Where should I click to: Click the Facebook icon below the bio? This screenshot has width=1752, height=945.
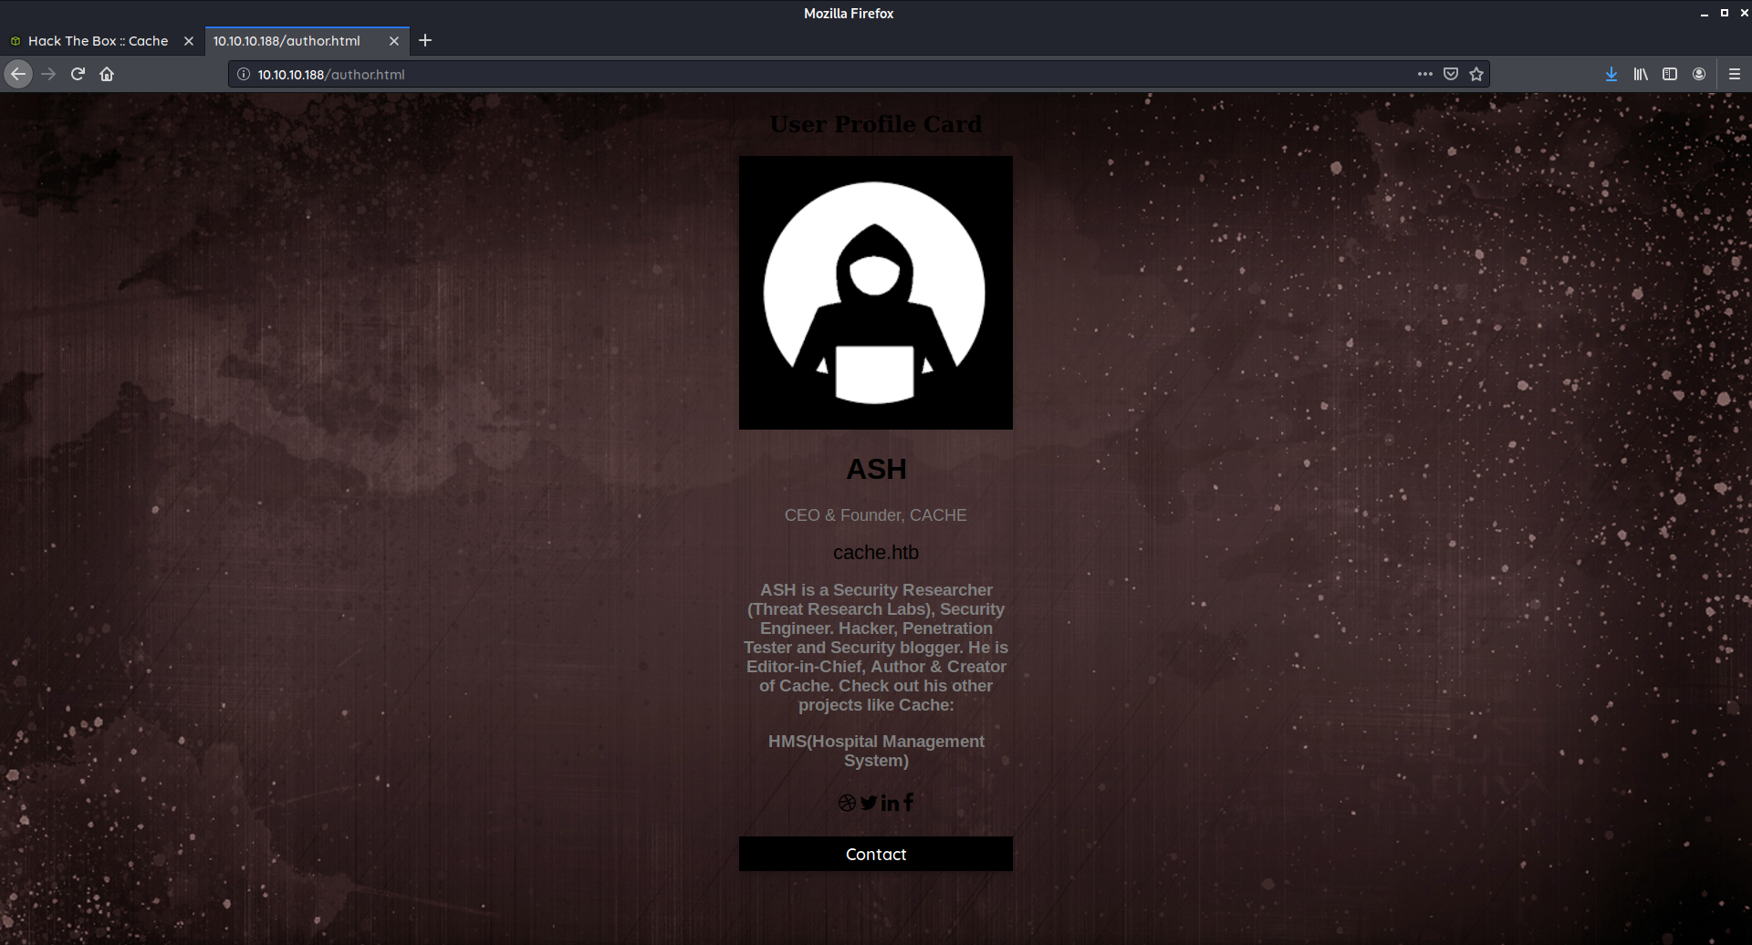click(x=909, y=803)
